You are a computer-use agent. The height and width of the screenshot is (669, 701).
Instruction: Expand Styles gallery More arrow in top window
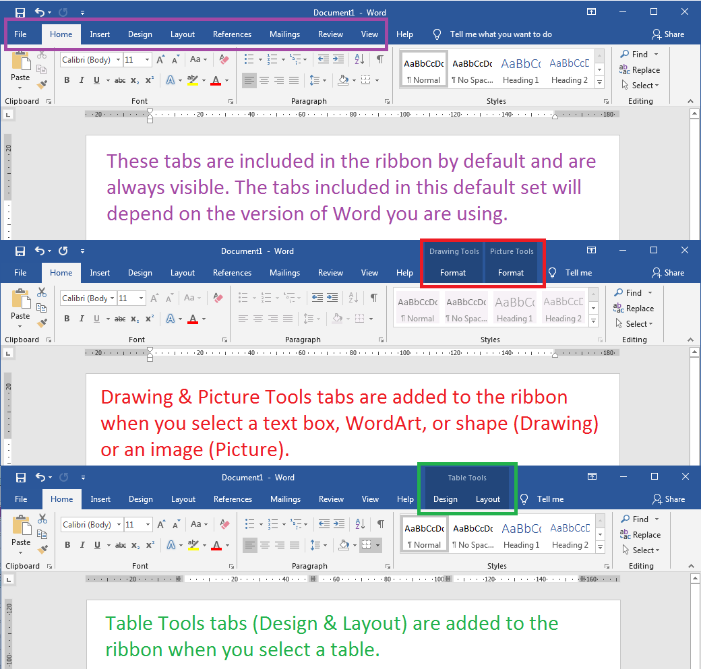pyautogui.click(x=599, y=82)
